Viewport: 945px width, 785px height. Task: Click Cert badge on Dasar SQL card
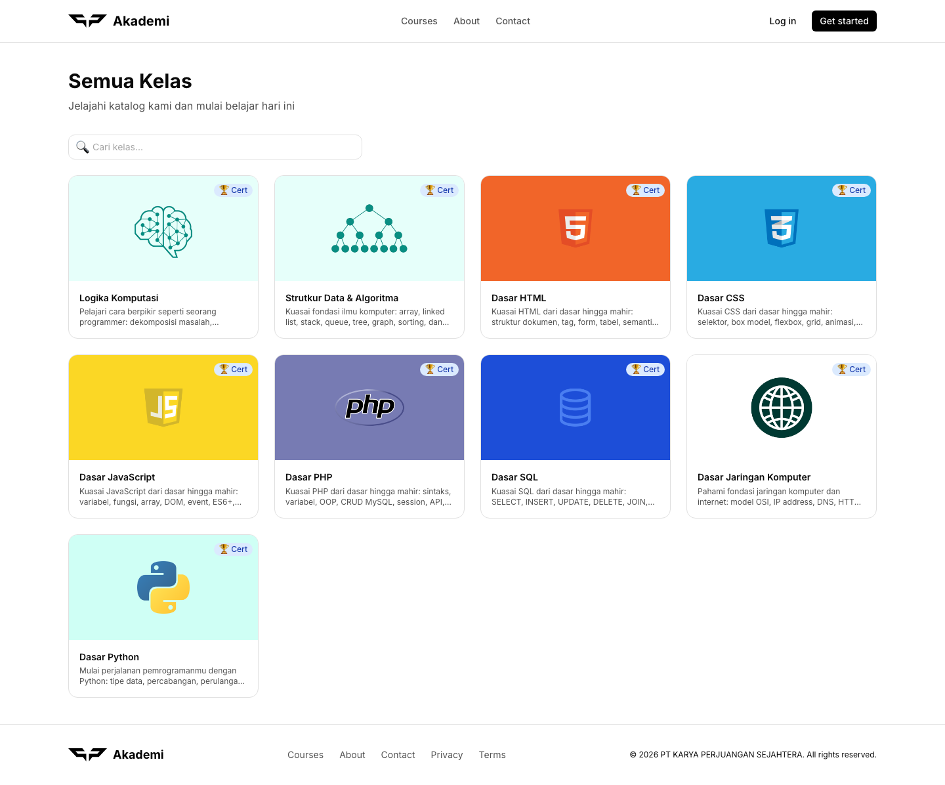(x=646, y=370)
